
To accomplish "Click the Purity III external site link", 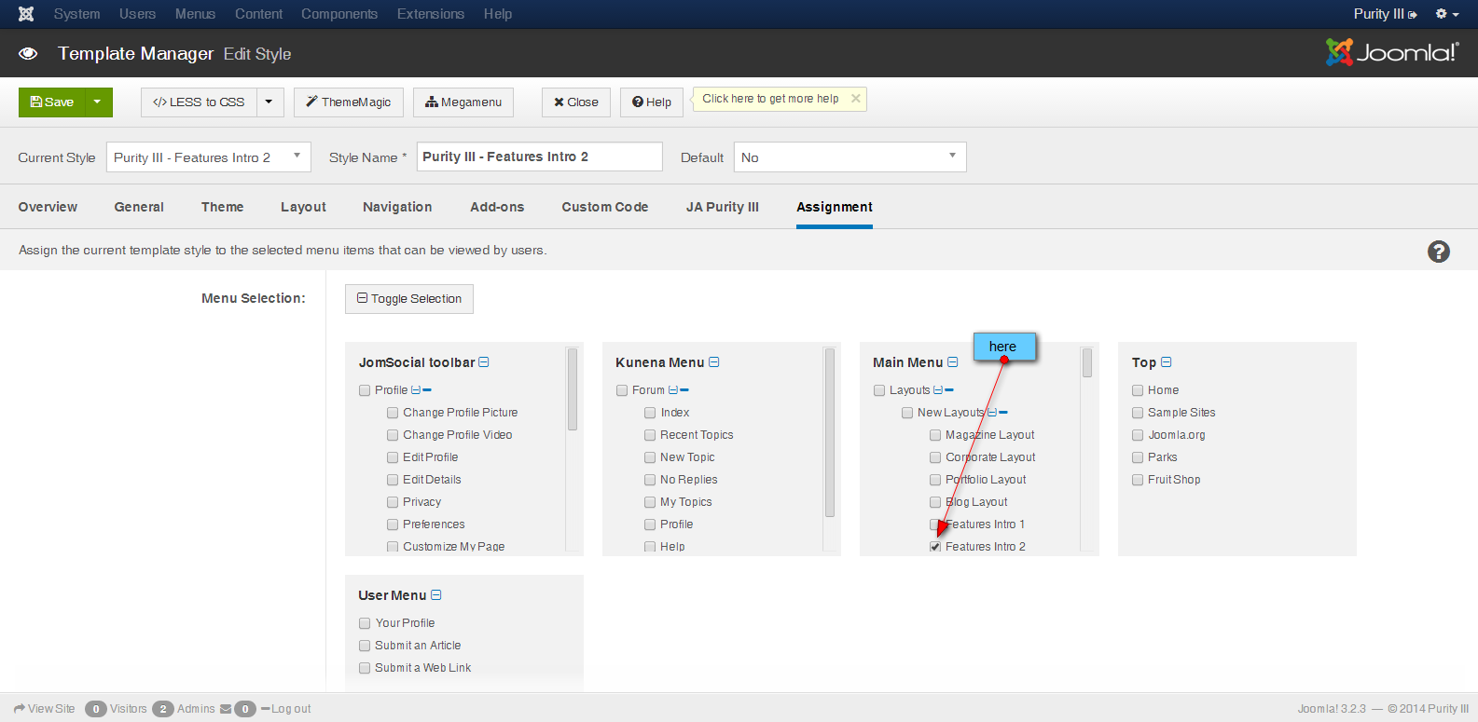I will coord(1385,14).
